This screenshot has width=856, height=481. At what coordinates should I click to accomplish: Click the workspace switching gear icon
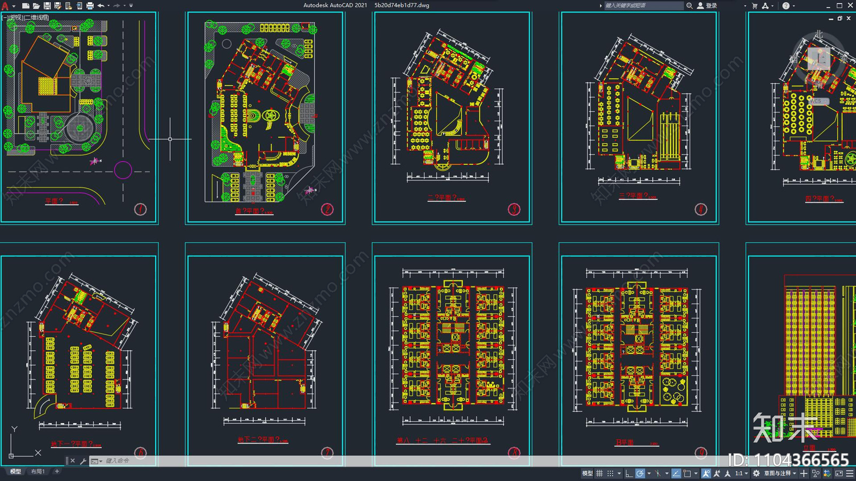(x=756, y=473)
